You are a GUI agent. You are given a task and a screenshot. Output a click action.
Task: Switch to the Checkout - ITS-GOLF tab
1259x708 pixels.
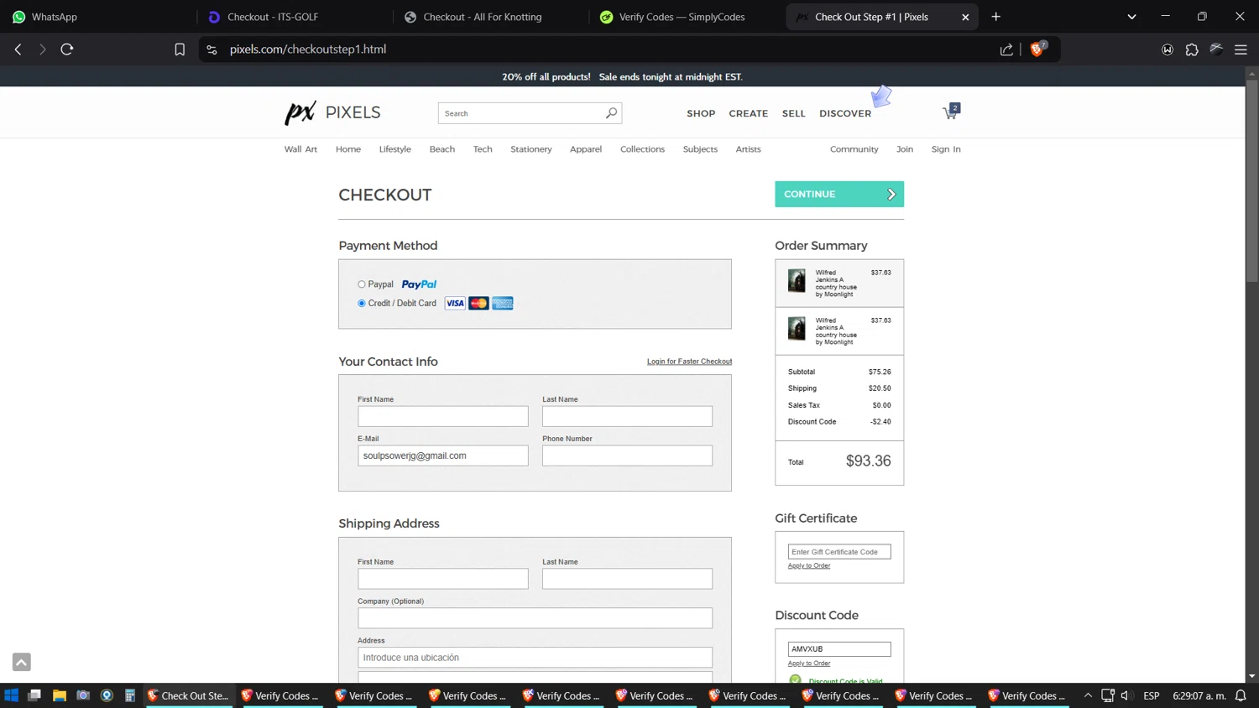(x=294, y=17)
